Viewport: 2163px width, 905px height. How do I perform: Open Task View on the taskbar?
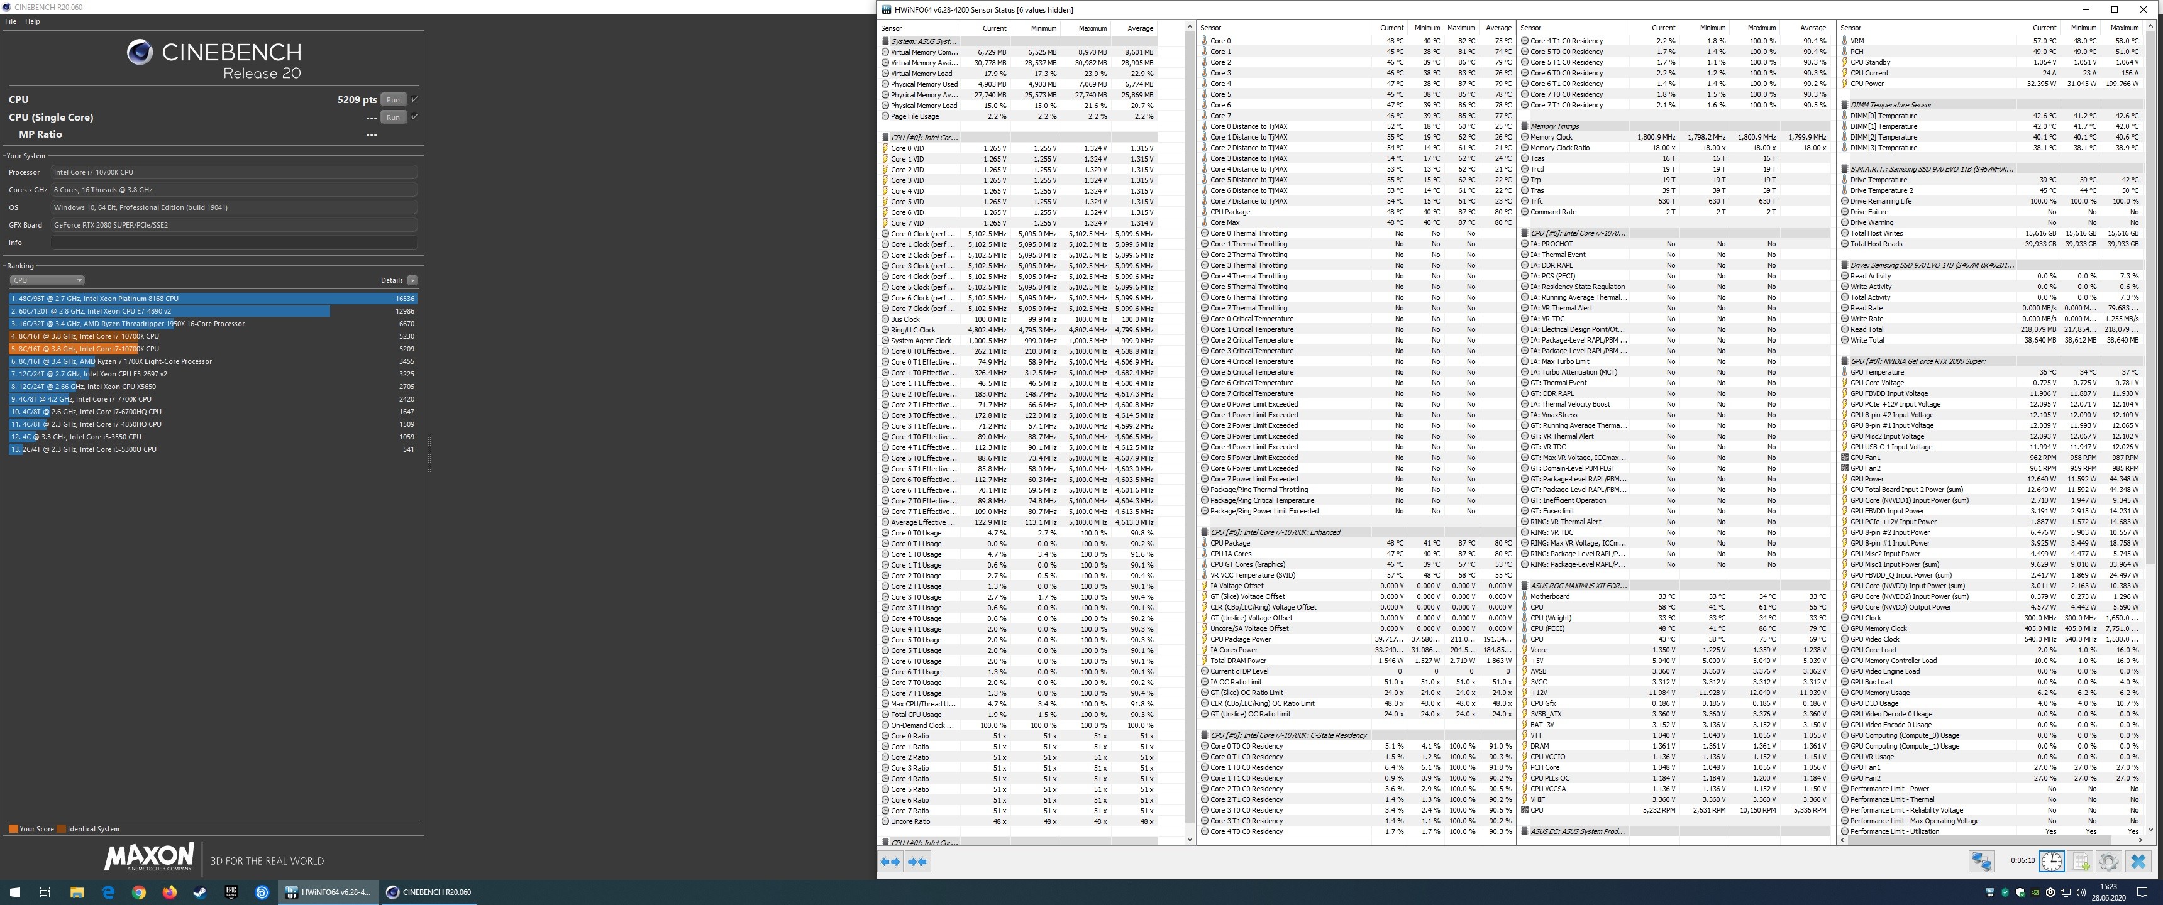coord(45,892)
